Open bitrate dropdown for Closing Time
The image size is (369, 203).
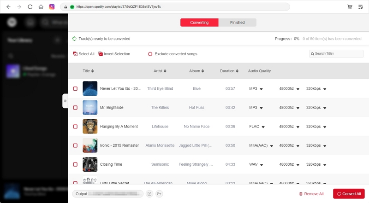point(325,165)
